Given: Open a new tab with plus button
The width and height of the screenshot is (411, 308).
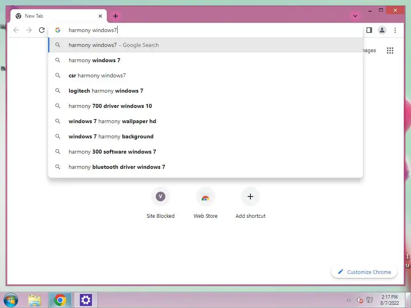Looking at the screenshot, I should pyautogui.click(x=115, y=16).
